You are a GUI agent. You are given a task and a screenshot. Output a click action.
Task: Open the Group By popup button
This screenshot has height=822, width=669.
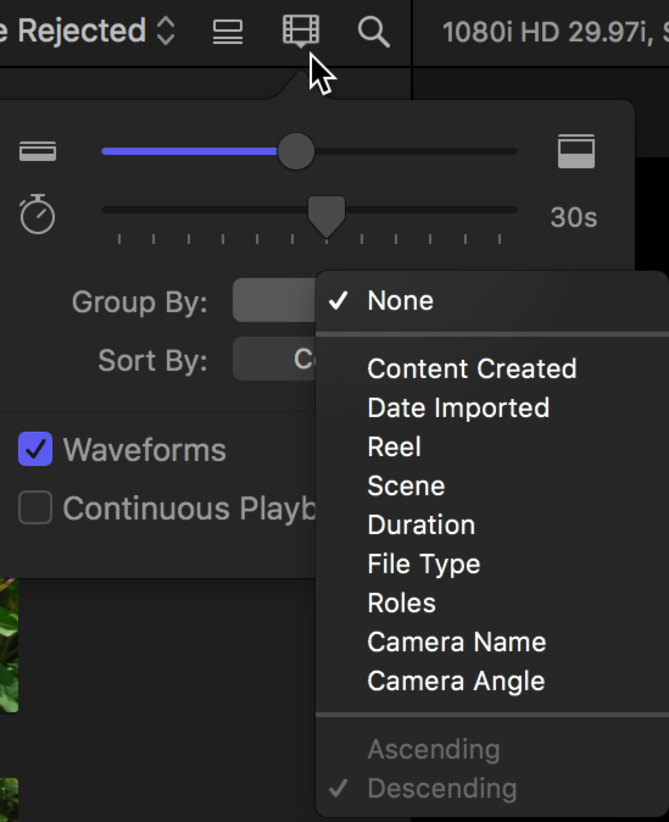coord(274,300)
